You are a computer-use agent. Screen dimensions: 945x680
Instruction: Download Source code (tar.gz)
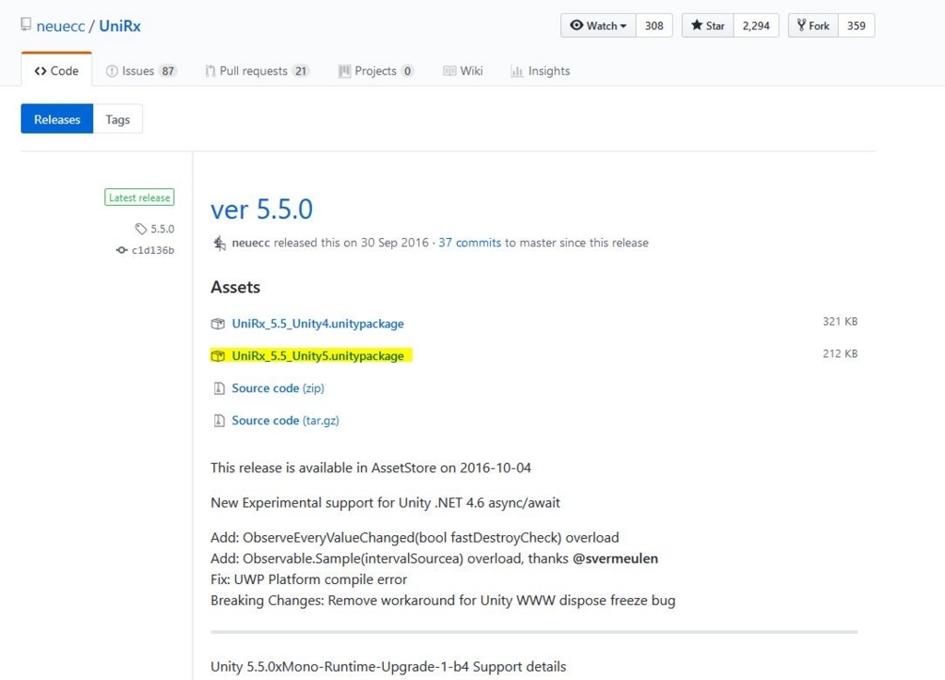click(x=285, y=421)
